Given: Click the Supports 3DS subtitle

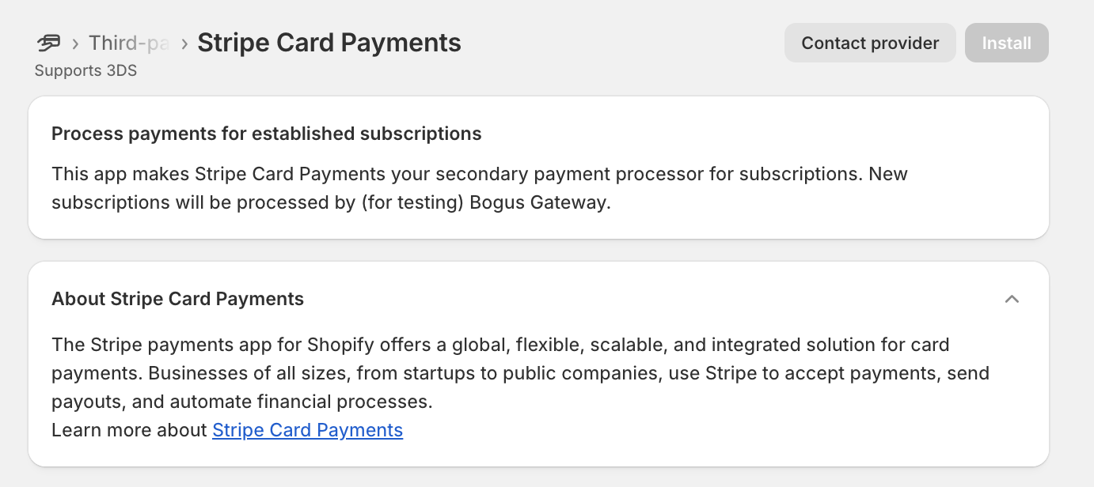Looking at the screenshot, I should [85, 70].
